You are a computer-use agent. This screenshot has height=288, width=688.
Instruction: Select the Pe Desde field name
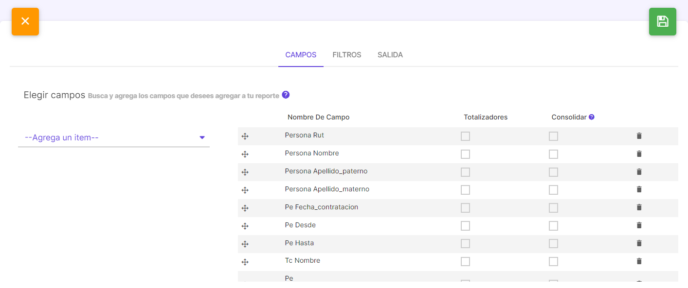tap(300, 225)
